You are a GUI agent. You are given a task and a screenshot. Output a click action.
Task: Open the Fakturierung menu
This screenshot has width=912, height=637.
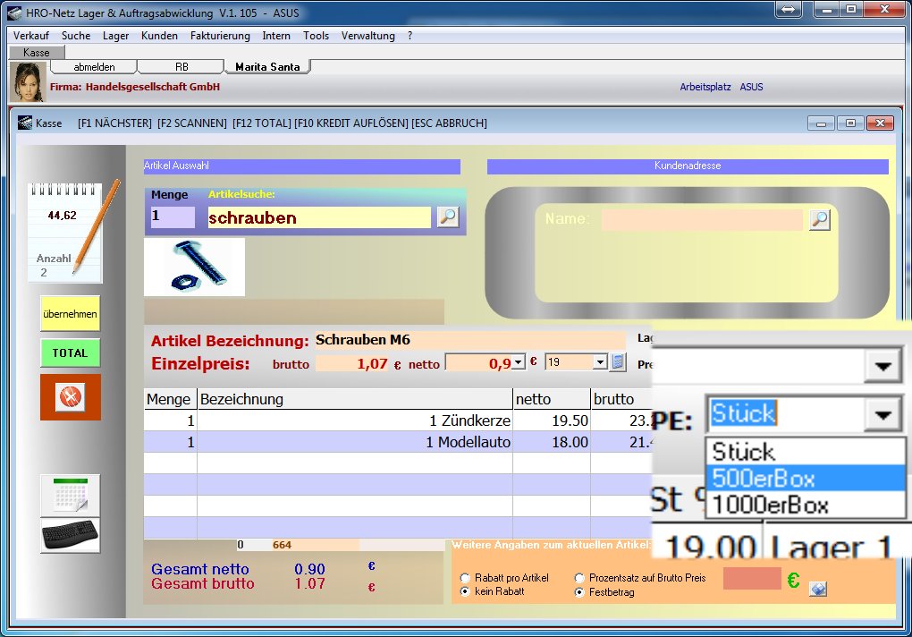[x=220, y=36]
